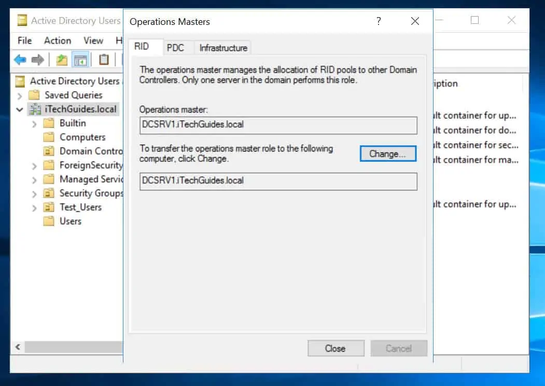Viewport: 545px width, 386px height.
Task: Maximize the Active Directory Users window
Action: pyautogui.click(x=475, y=20)
